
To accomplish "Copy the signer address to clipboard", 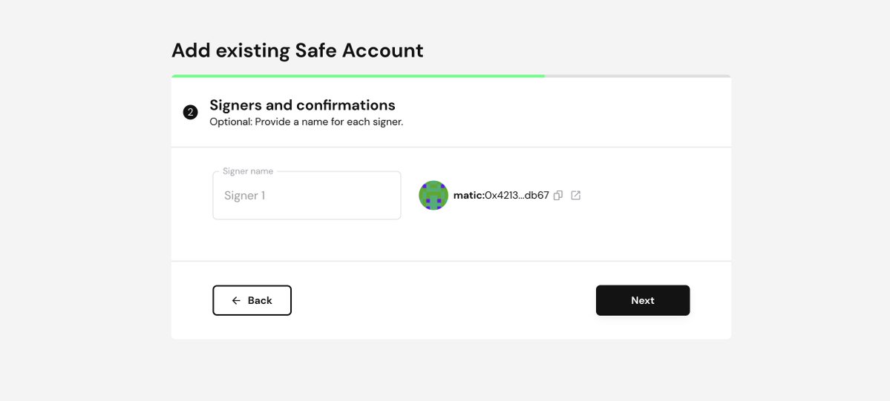I will click(558, 196).
